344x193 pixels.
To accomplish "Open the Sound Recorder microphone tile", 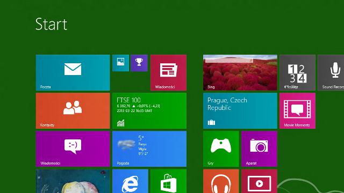I will [331, 73].
